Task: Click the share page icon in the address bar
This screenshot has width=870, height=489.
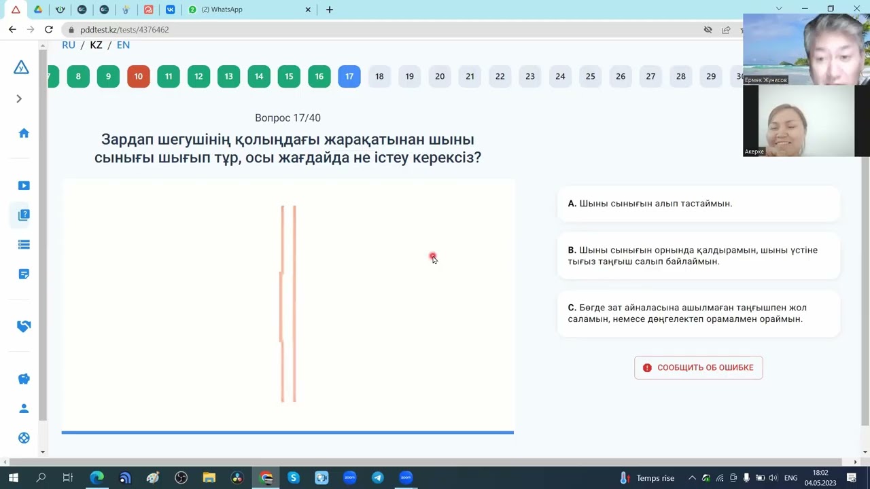Action: (726, 30)
